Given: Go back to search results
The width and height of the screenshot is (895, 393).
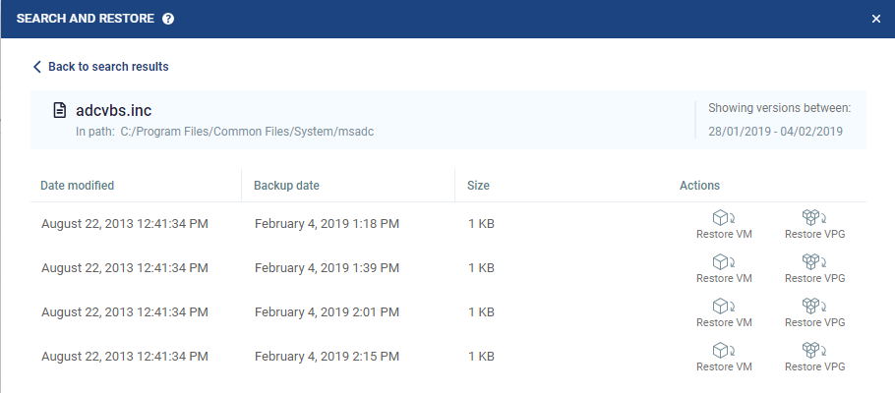Looking at the screenshot, I should 108,67.
